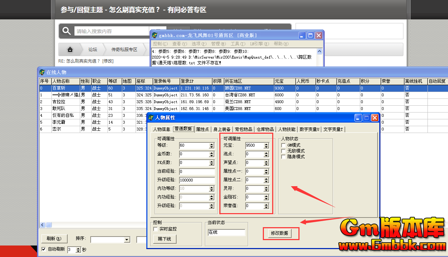448x257 pixels.
Task: Click the 升级经验 input field showing 100000
Action: pyautogui.click(x=196, y=180)
